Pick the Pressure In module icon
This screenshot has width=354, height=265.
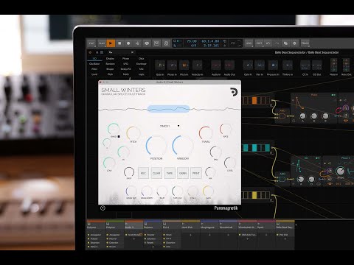[273, 66]
